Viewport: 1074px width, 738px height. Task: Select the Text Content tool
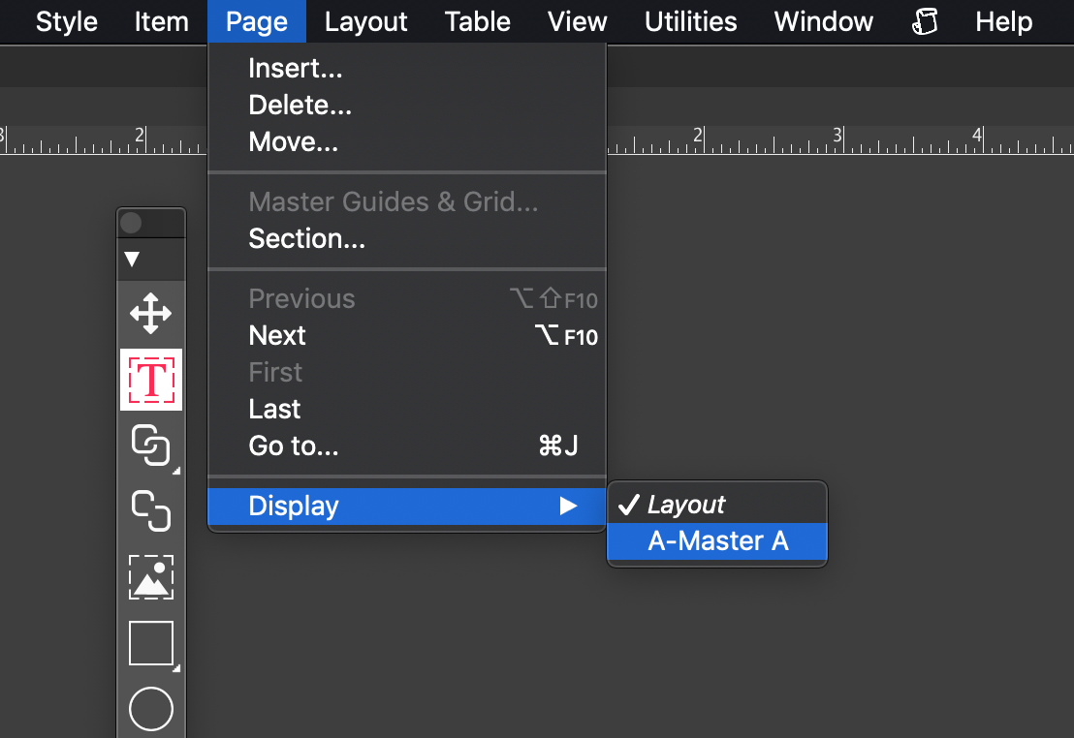click(150, 380)
